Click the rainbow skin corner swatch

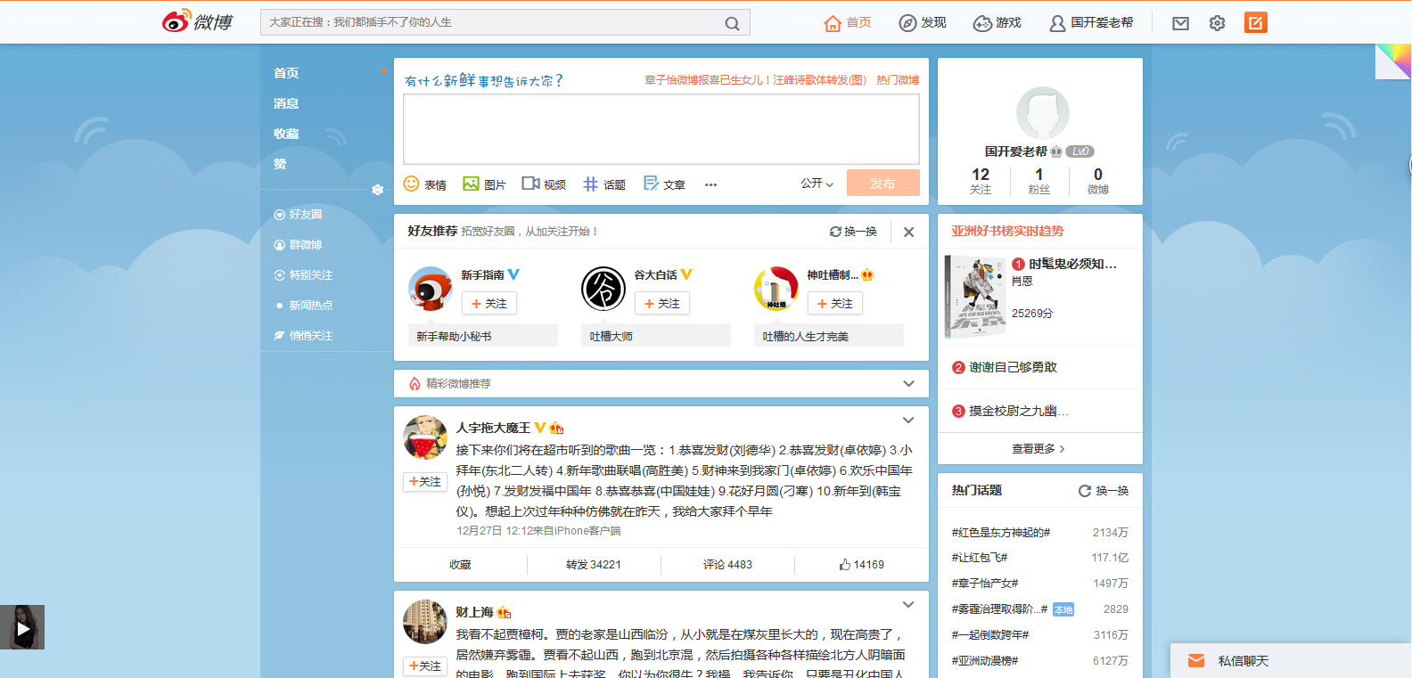click(1393, 61)
